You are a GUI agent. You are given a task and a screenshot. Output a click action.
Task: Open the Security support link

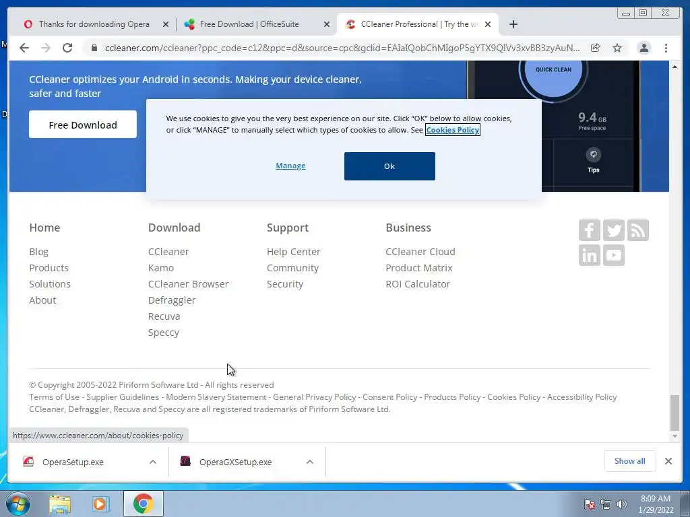(x=285, y=285)
